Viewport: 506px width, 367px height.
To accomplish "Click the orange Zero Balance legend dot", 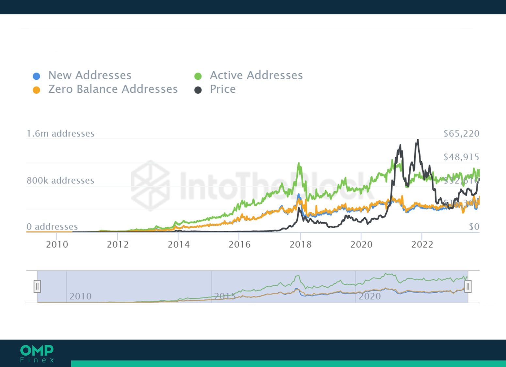I will (37, 90).
